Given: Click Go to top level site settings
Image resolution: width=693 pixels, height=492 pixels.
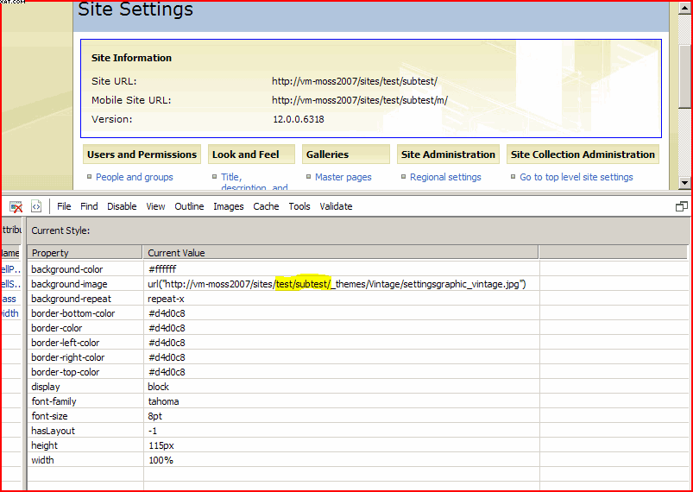Looking at the screenshot, I should click(x=576, y=177).
